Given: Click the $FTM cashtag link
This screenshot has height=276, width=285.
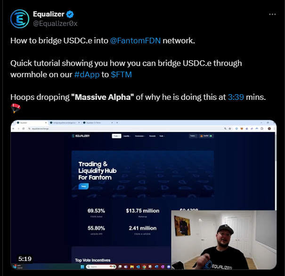Looking at the screenshot, I should (121, 74).
